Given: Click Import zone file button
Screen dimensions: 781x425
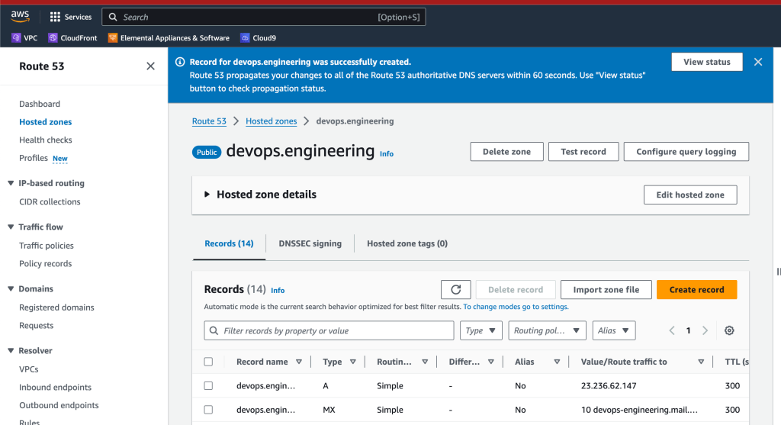Looking at the screenshot, I should click(606, 289).
